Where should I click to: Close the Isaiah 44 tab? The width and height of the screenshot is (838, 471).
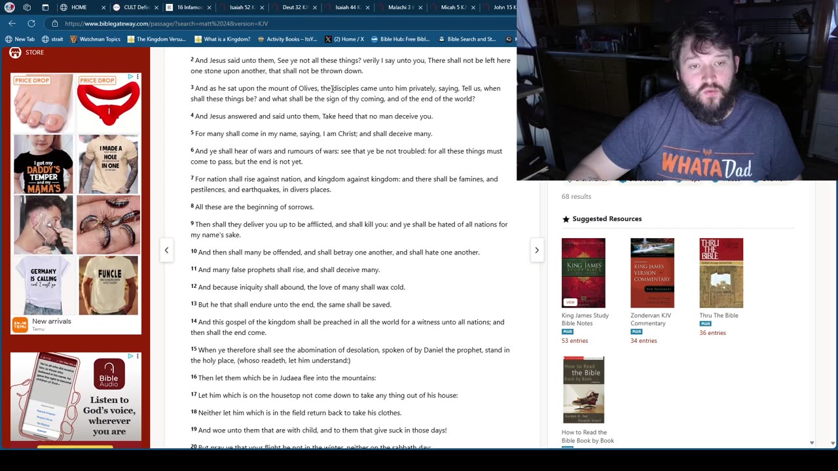[x=367, y=8]
